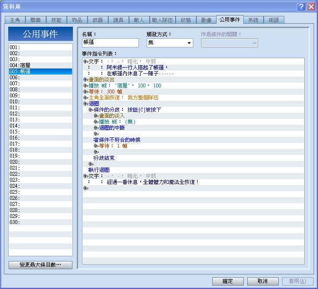
Task: Select the 當條件不符合的時候 line
Action: [x=193, y=140]
